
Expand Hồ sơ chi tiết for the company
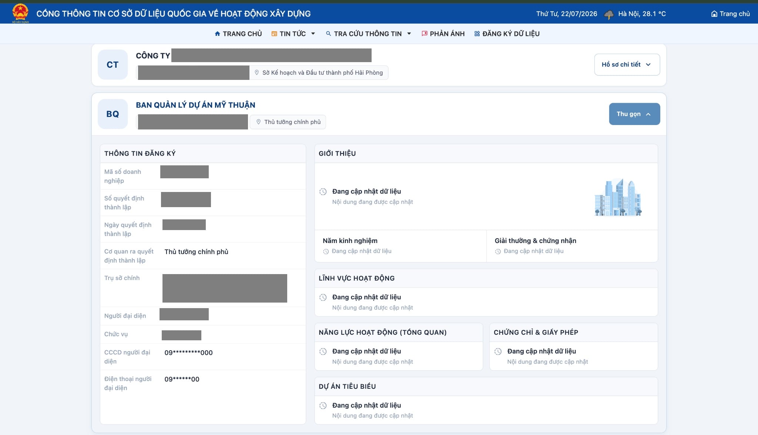(627, 65)
